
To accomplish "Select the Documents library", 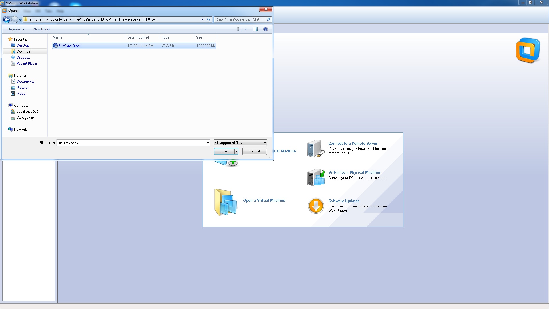I will (25, 82).
